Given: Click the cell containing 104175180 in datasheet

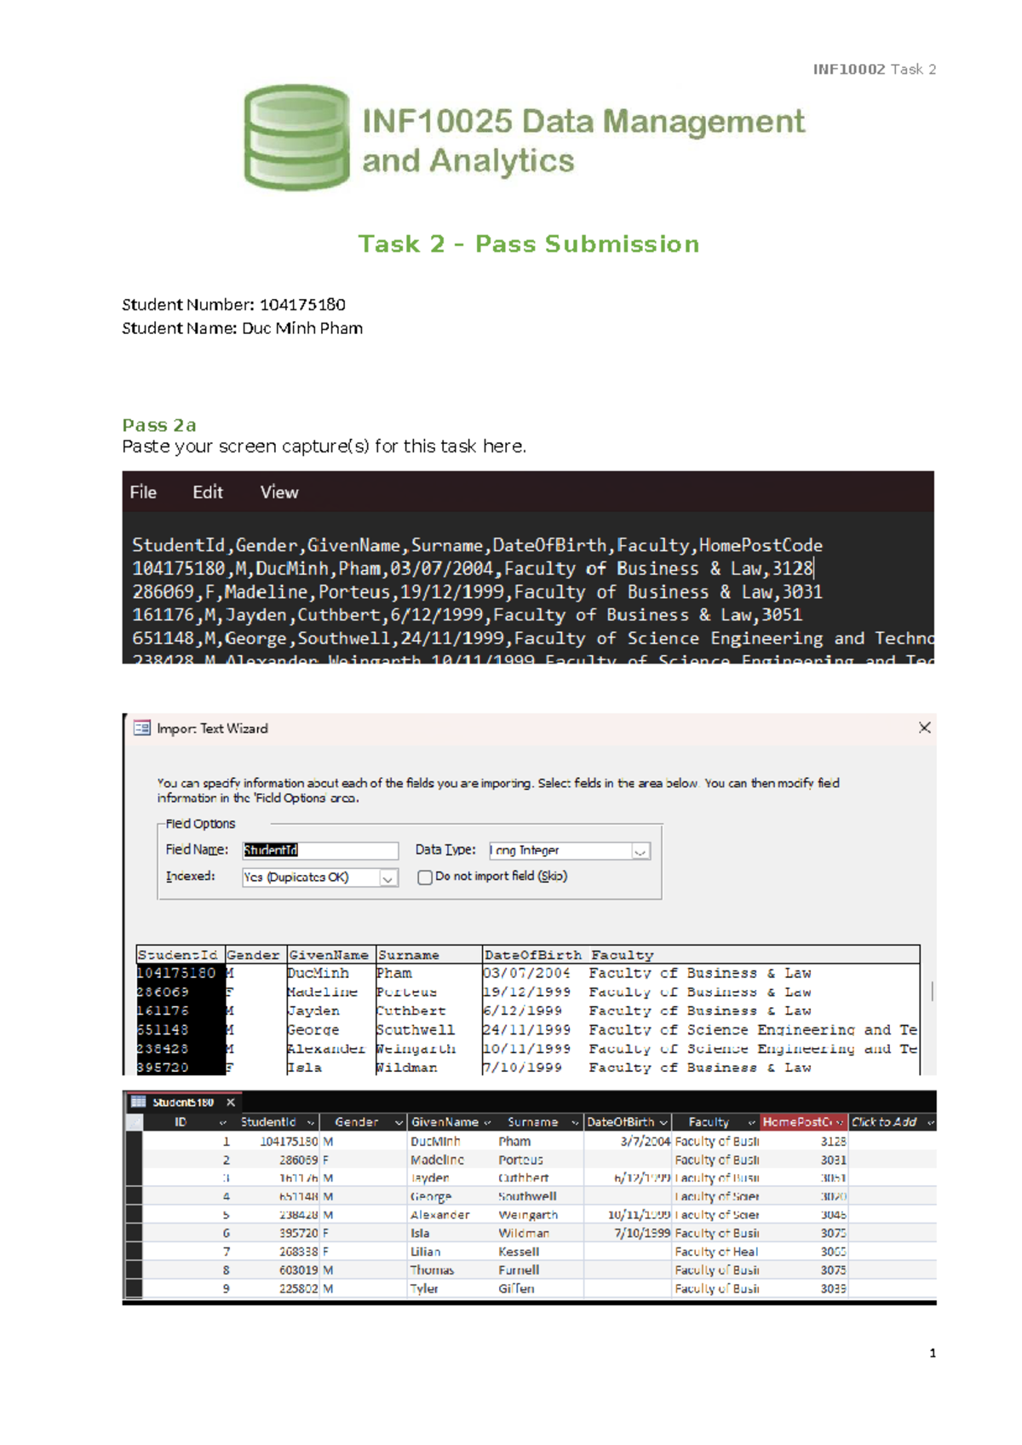Looking at the screenshot, I should coord(277,1142).
